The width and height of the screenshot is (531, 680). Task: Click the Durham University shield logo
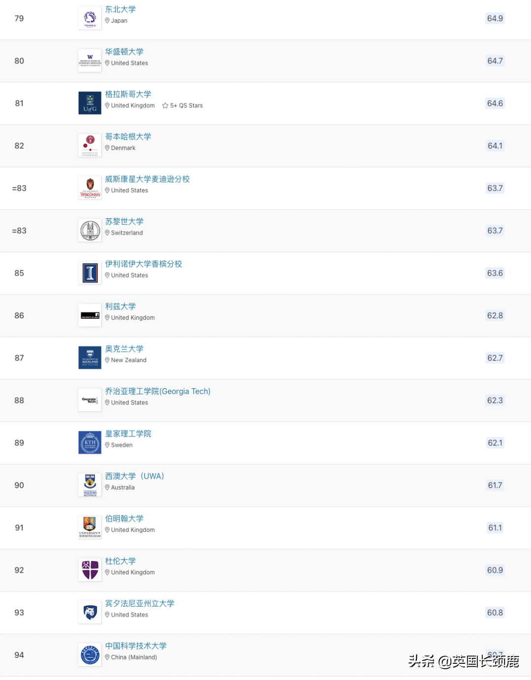coord(90,570)
